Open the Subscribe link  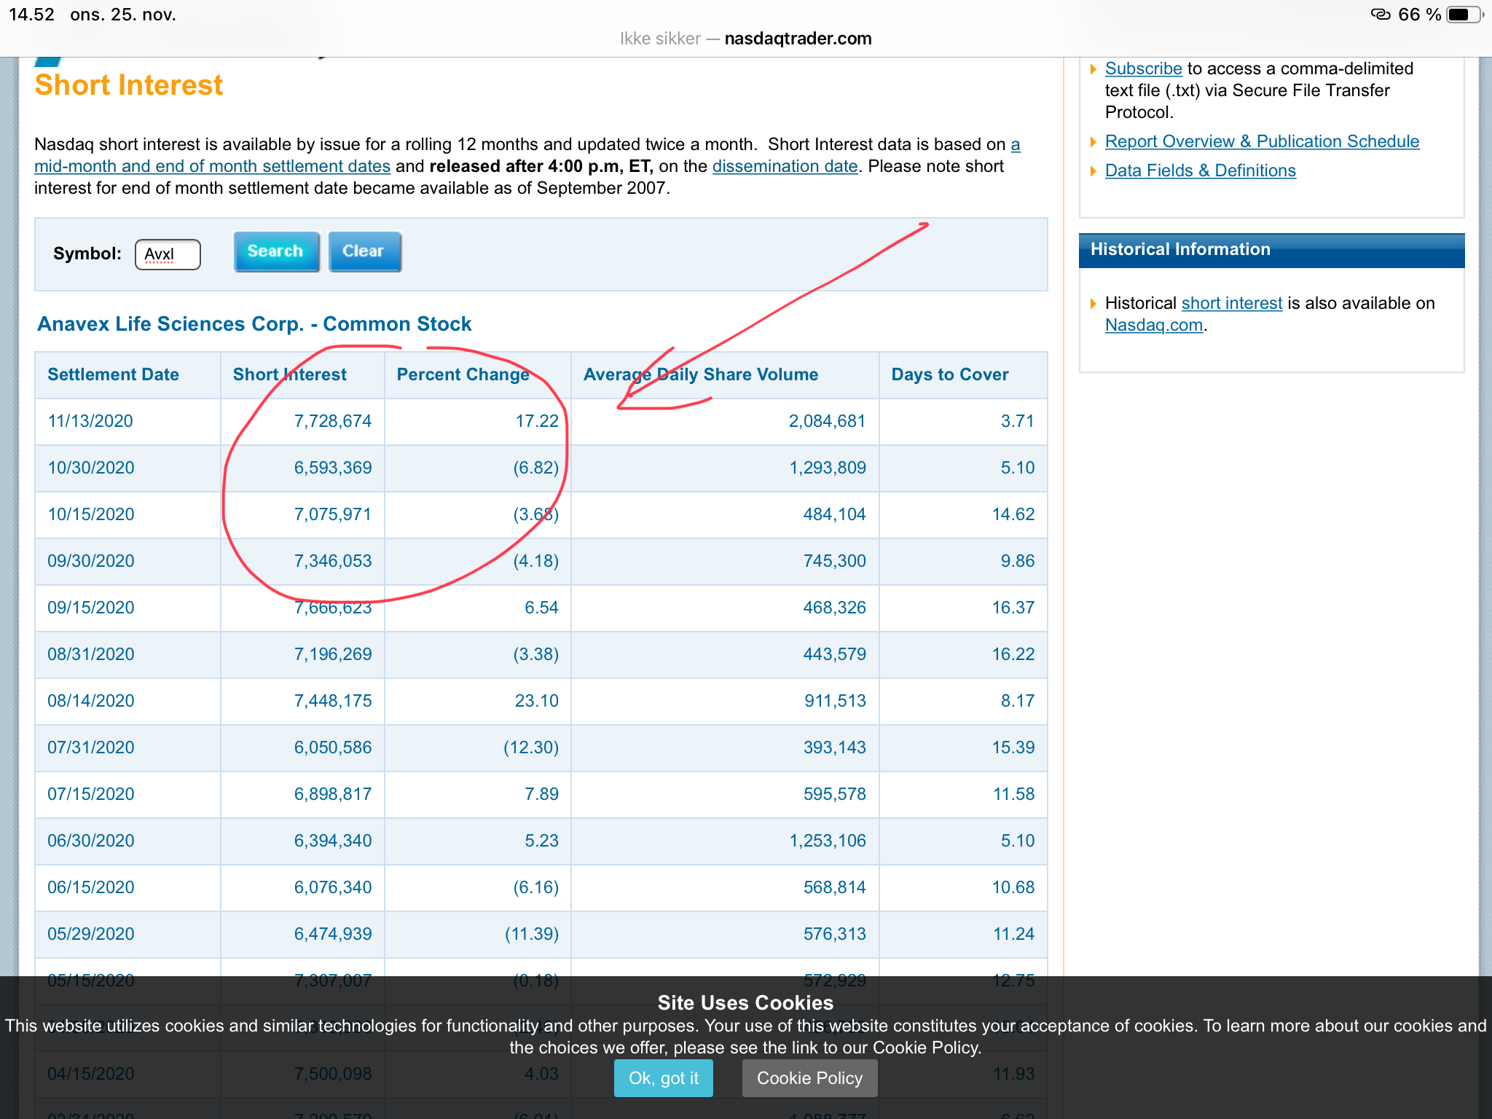(x=1143, y=68)
